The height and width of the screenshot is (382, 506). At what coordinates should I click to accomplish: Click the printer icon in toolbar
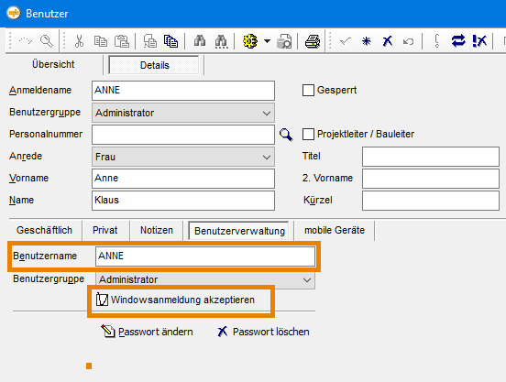313,41
